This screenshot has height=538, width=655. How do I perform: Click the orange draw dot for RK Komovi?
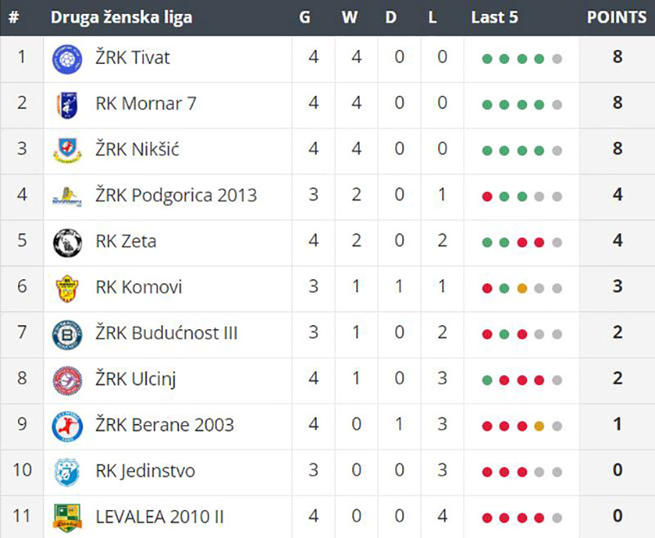pos(522,288)
